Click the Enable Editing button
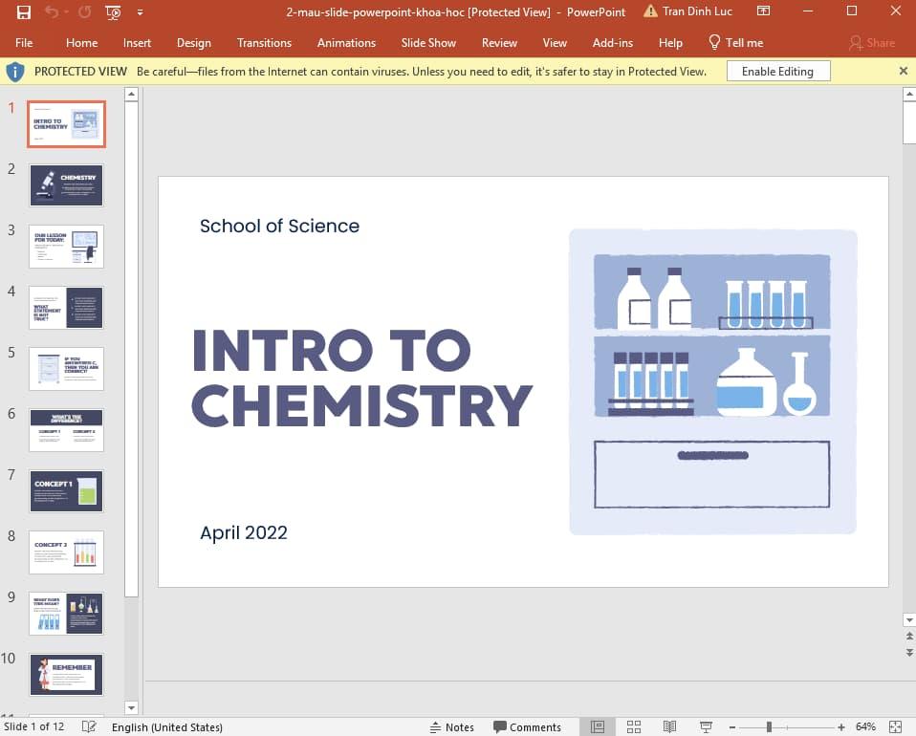 click(777, 72)
